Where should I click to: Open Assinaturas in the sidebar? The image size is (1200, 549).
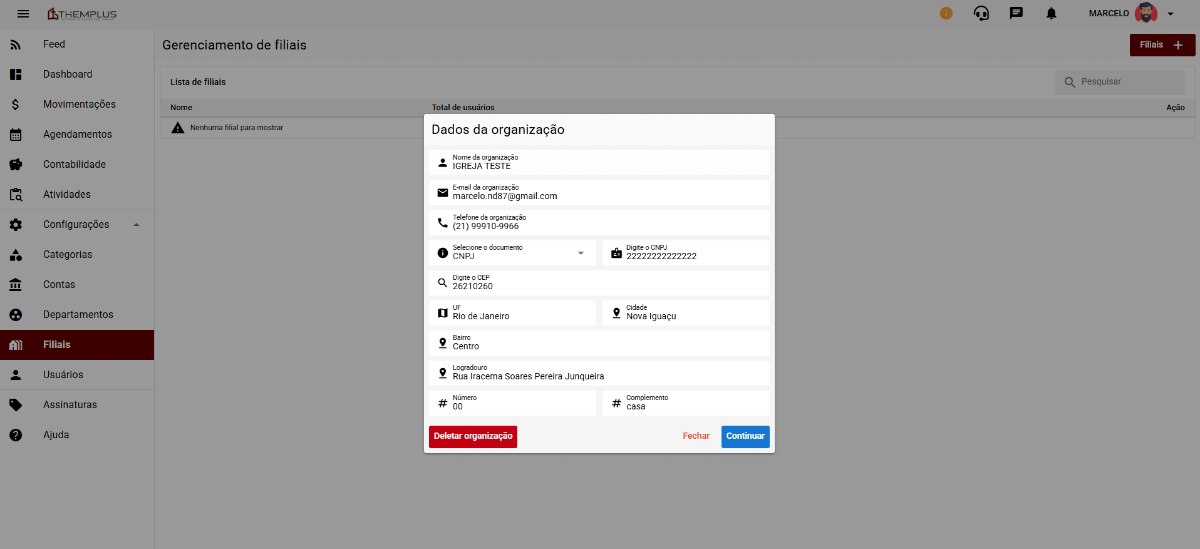click(70, 405)
